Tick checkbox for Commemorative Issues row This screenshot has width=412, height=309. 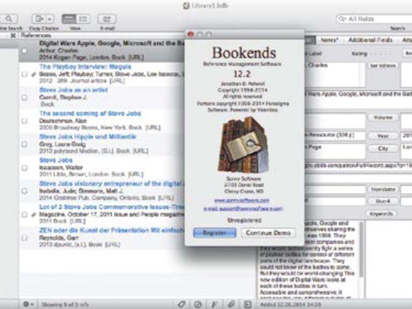[x=24, y=214]
